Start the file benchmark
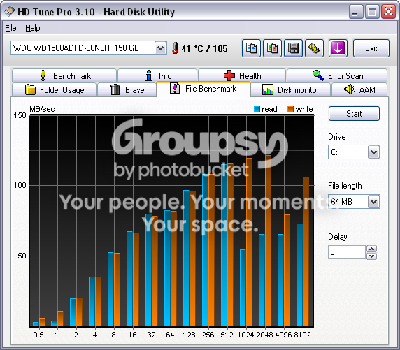Image resolution: width=400 pixels, height=350 pixels. point(354,114)
